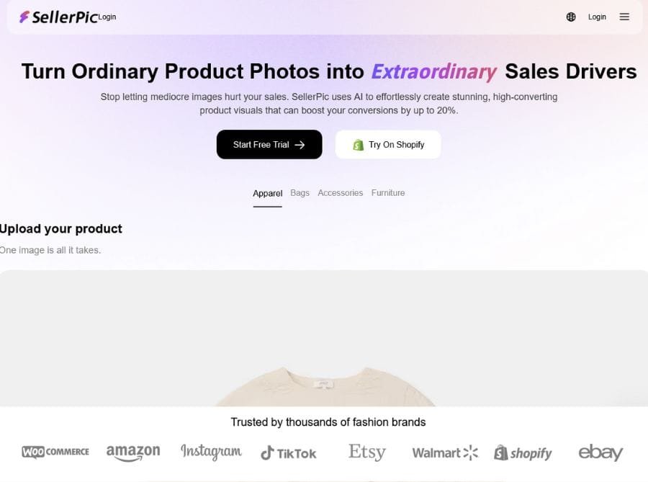Open the Furniture tab
The height and width of the screenshot is (482, 648).
pos(388,193)
